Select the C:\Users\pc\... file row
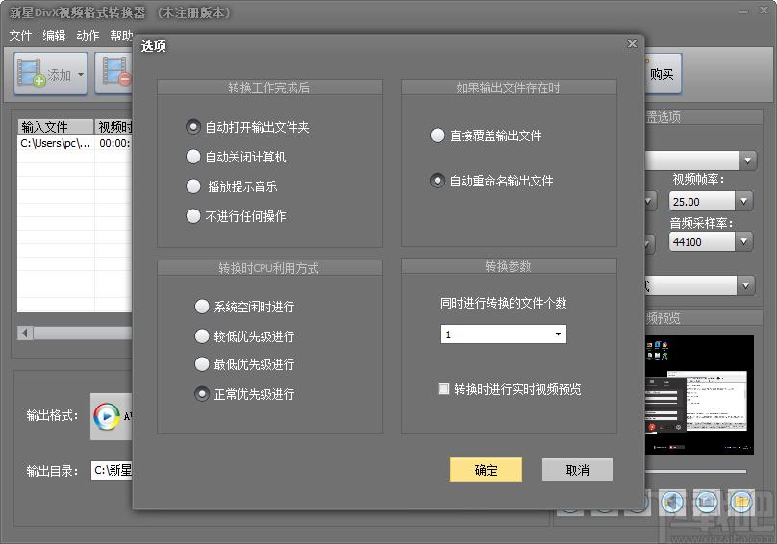This screenshot has width=777, height=544. click(x=75, y=143)
